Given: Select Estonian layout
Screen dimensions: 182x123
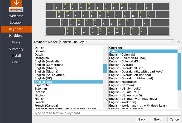Looking at the screenshot, I should point(69,89).
